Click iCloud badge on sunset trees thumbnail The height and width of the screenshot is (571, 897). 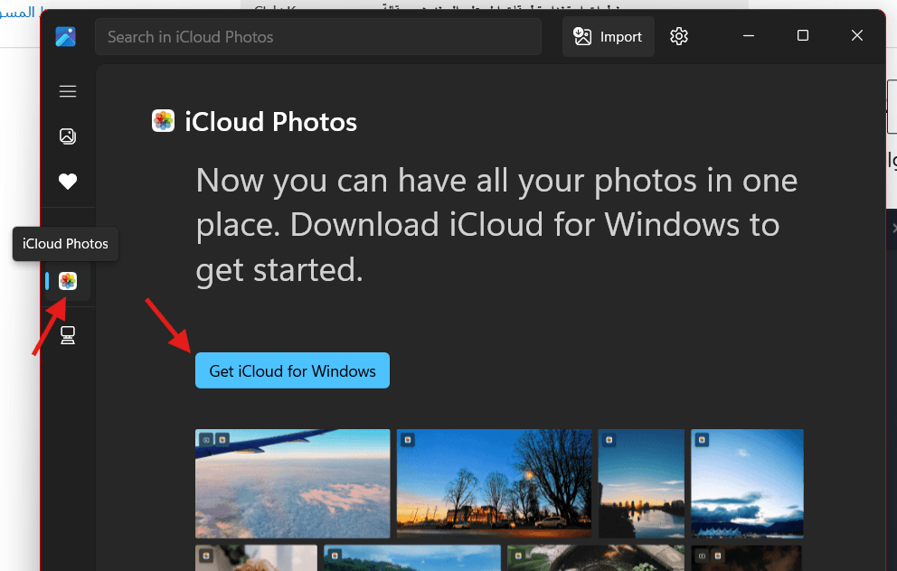tap(407, 440)
